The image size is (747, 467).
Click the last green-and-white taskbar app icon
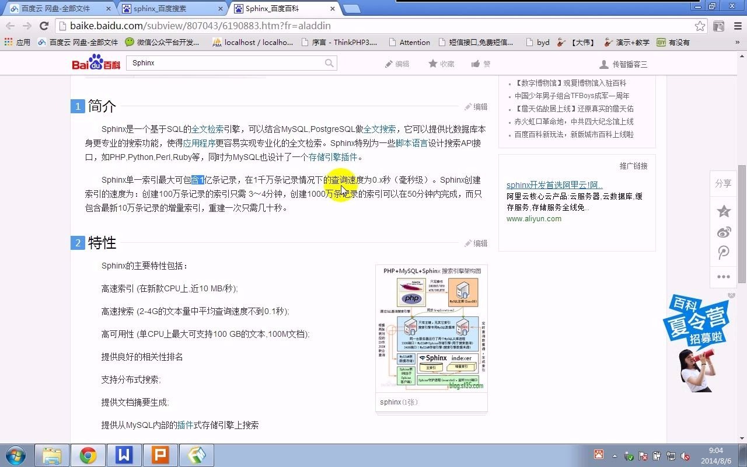click(x=197, y=455)
